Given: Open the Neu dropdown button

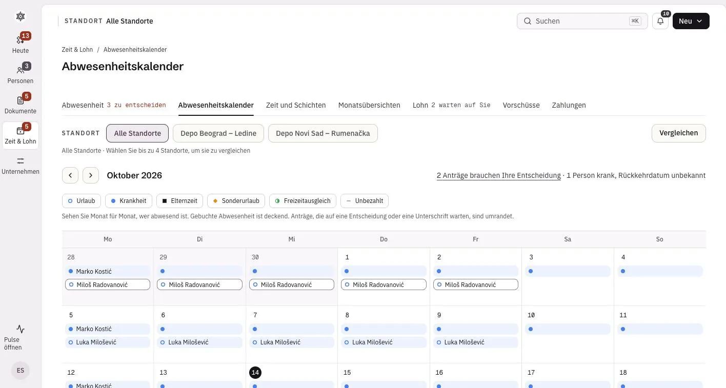Looking at the screenshot, I should pyautogui.click(x=691, y=21).
